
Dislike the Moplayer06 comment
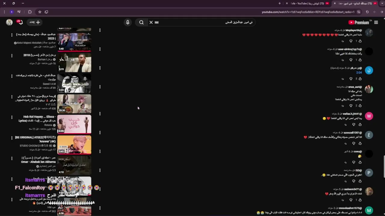pyautogui.click(x=351, y=41)
